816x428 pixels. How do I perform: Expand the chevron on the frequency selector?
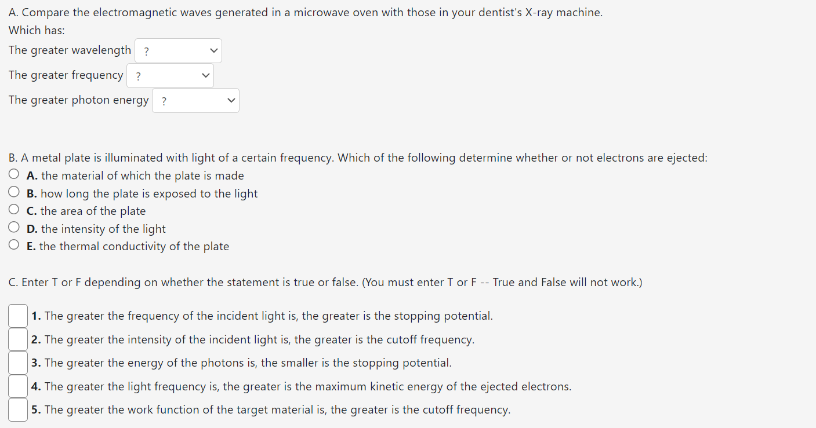[205, 75]
